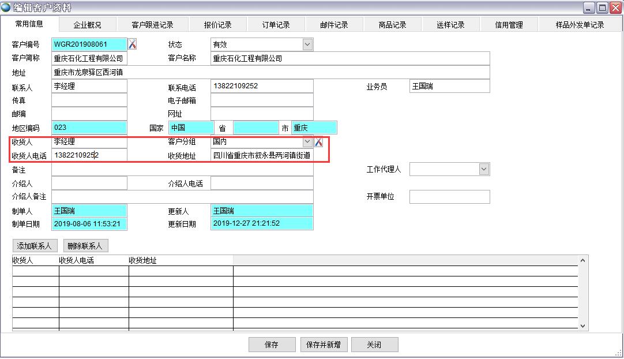
Task: Switch to the 企业概况 tab
Action: point(87,25)
